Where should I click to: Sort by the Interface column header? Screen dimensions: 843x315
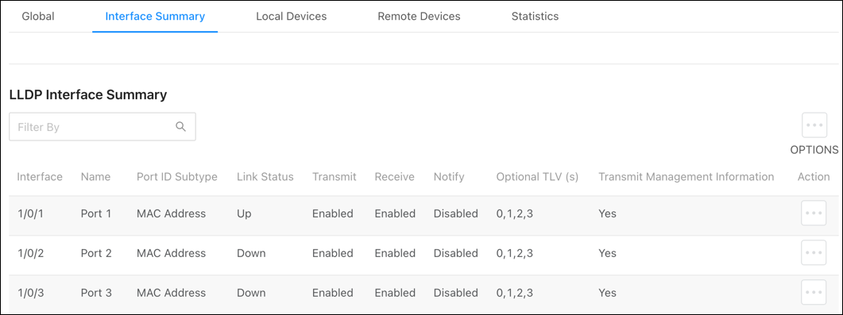(40, 177)
